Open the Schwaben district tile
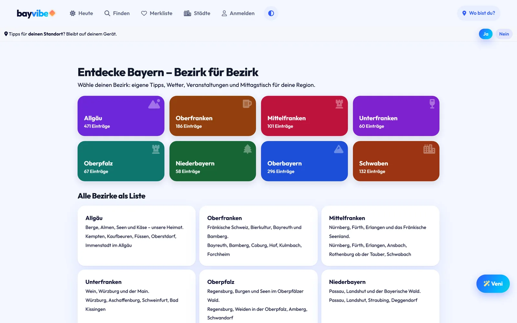 tap(396, 161)
